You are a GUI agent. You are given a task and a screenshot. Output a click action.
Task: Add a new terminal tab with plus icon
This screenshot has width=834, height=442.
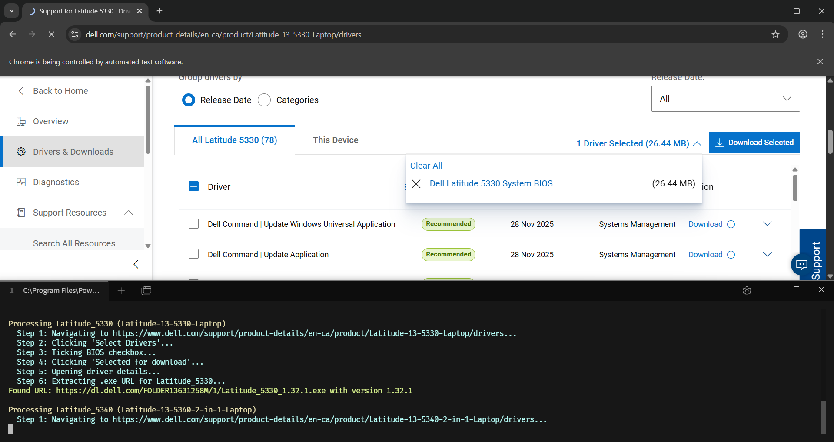pyautogui.click(x=121, y=291)
